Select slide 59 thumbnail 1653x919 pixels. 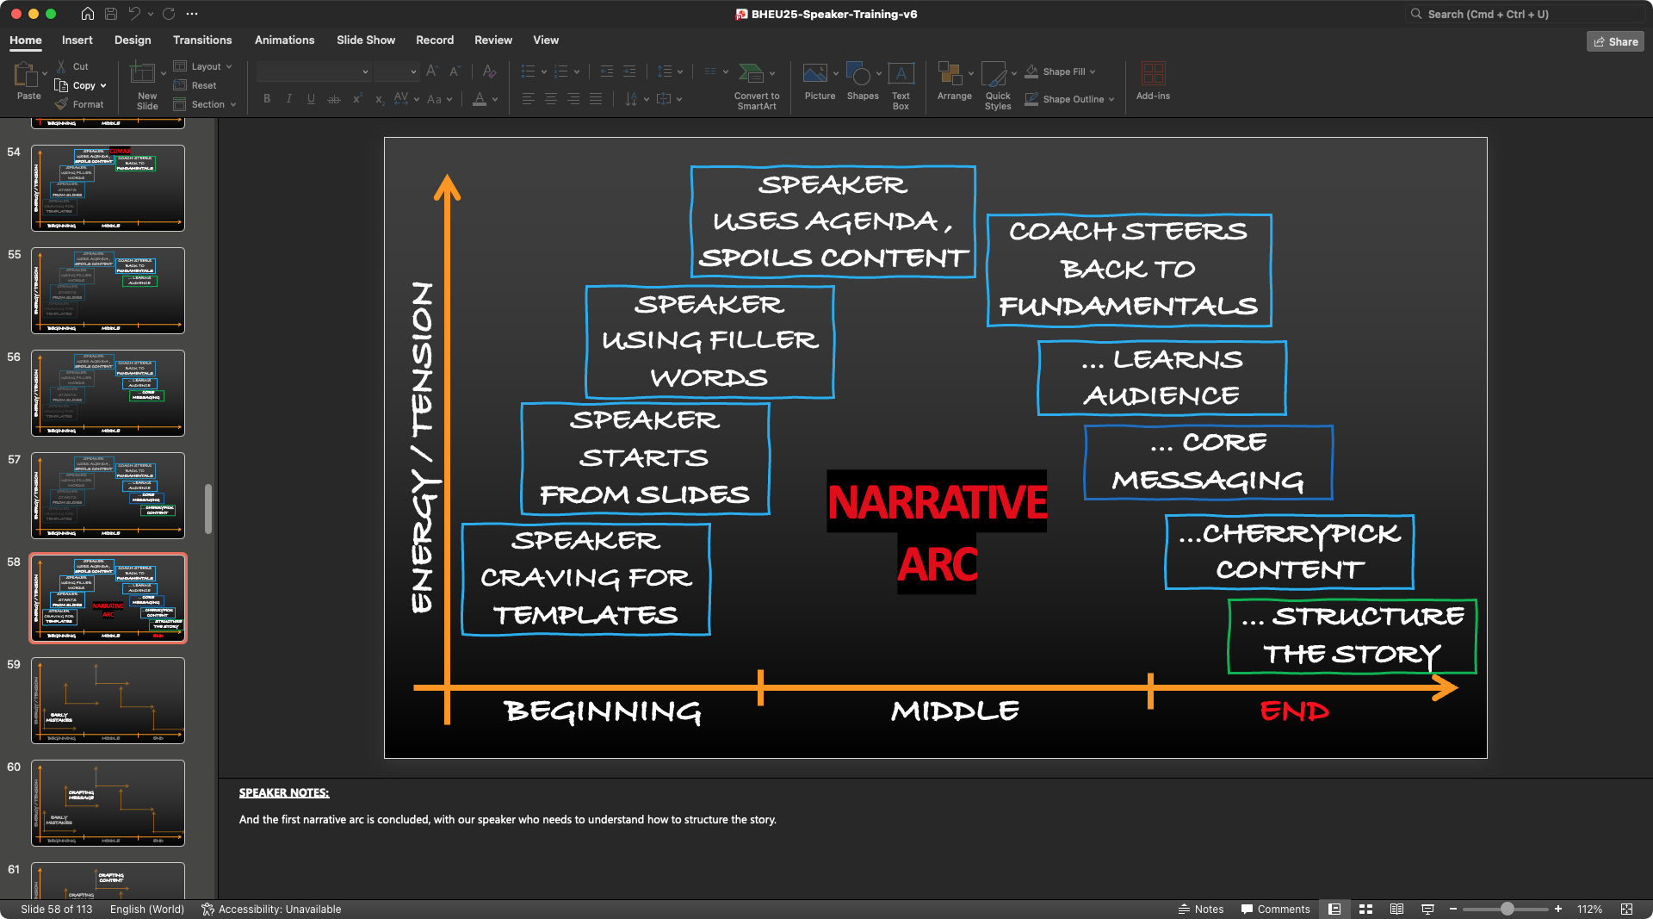point(108,700)
